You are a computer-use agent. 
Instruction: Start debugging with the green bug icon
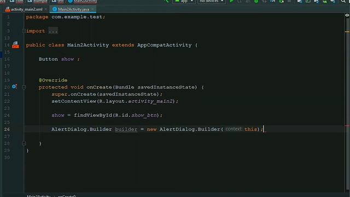(x=256, y=1)
